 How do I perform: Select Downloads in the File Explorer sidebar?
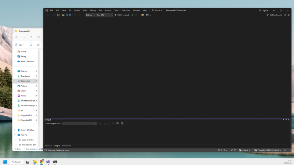click(x=25, y=76)
